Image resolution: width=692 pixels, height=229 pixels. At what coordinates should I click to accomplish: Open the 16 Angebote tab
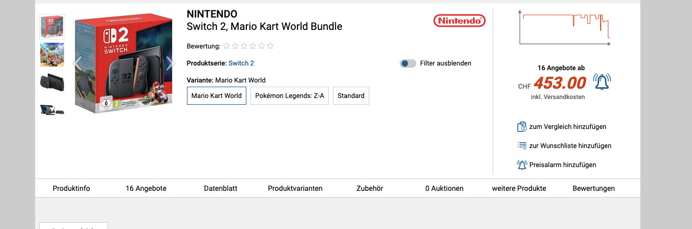pyautogui.click(x=146, y=188)
